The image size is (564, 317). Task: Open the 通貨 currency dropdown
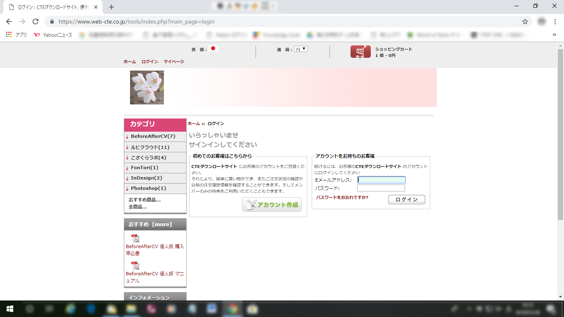[301, 49]
